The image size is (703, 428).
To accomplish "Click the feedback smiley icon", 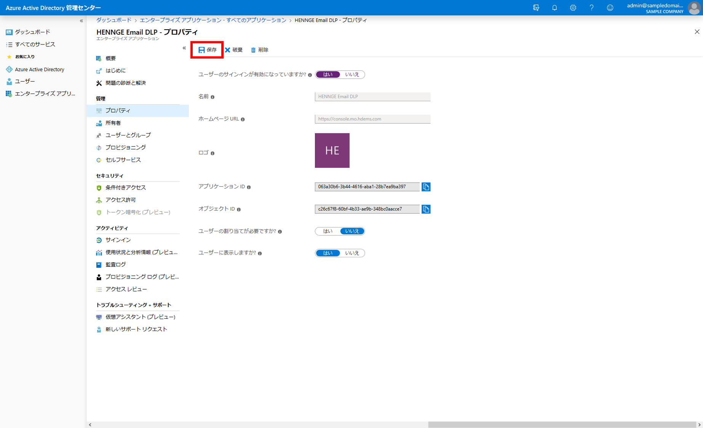I will tap(610, 8).
